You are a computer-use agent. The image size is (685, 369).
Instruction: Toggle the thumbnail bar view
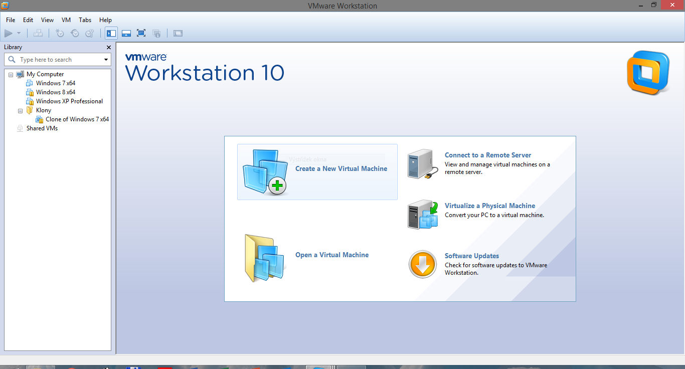tap(126, 34)
